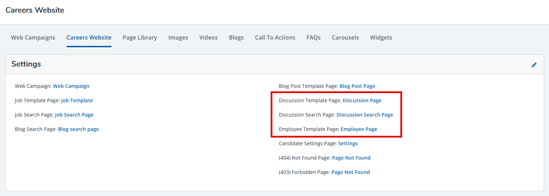Open the Job Search Page link

tap(74, 115)
